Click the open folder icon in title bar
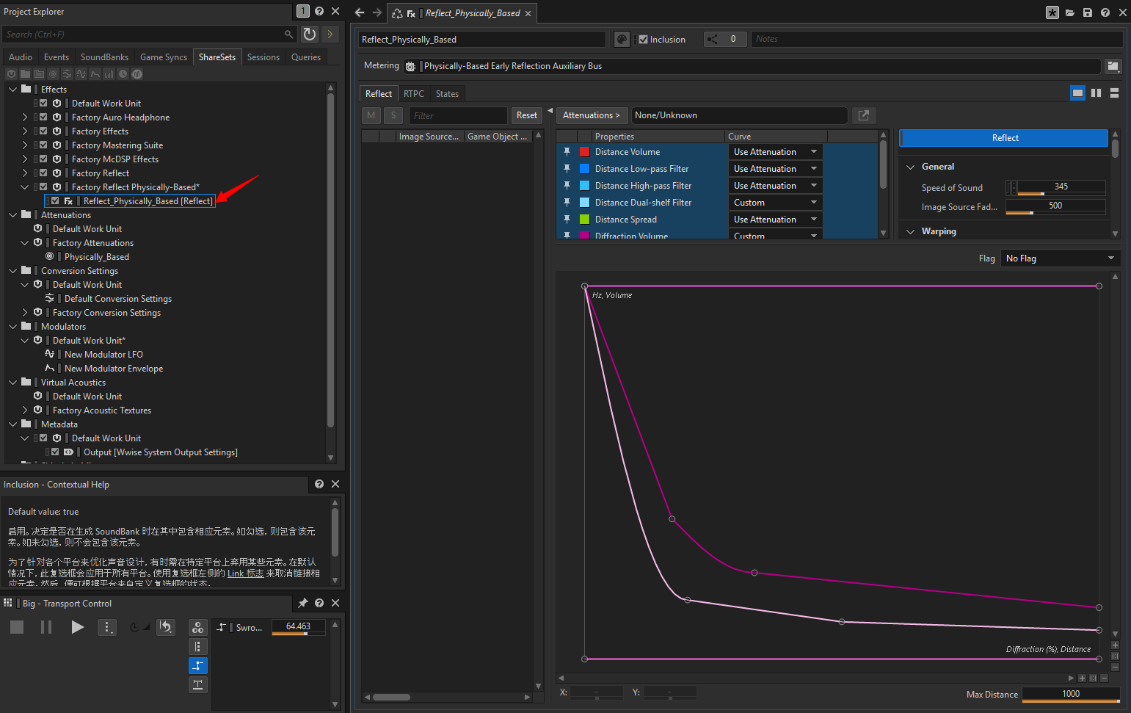1131x713 pixels. point(1070,12)
